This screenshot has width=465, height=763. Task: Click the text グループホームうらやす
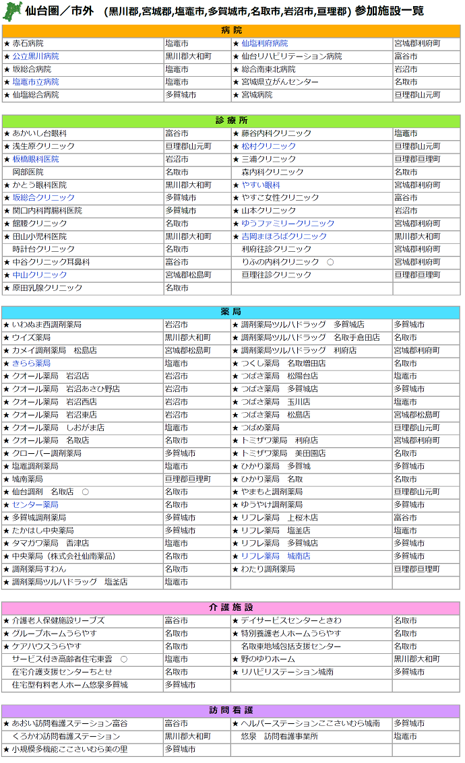pos(55,634)
